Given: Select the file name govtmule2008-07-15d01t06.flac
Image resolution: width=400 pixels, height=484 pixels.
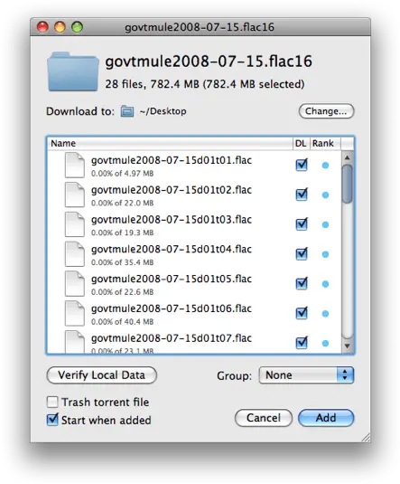Looking at the screenshot, I should tap(172, 308).
